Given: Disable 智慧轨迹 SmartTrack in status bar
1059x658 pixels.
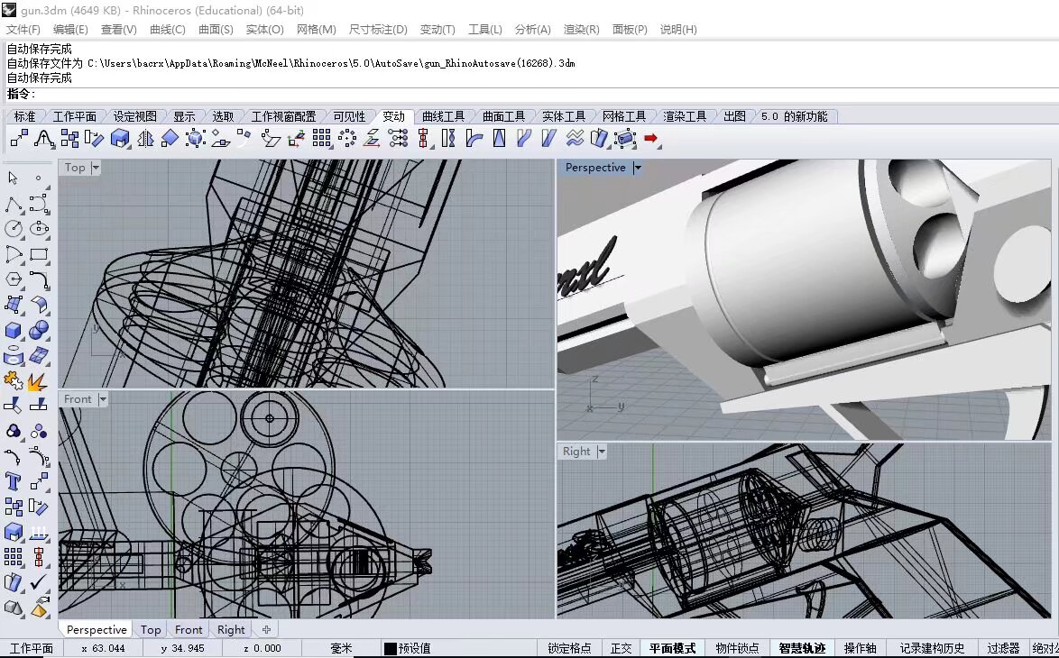Looking at the screenshot, I should point(802,649).
